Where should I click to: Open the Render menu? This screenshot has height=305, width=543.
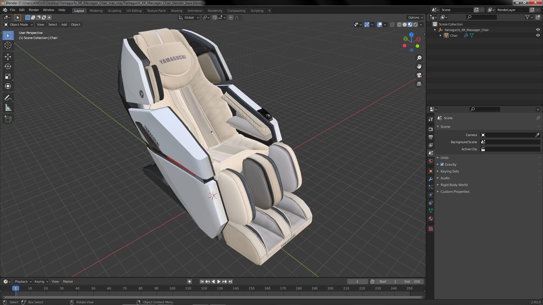(x=34, y=10)
